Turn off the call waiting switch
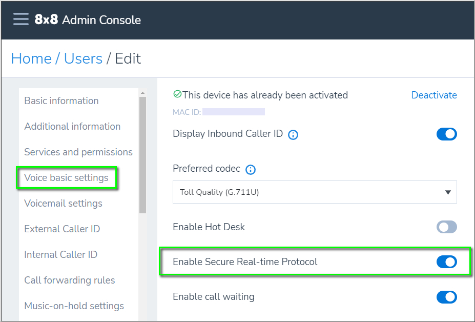The image size is (475, 322). tap(446, 297)
